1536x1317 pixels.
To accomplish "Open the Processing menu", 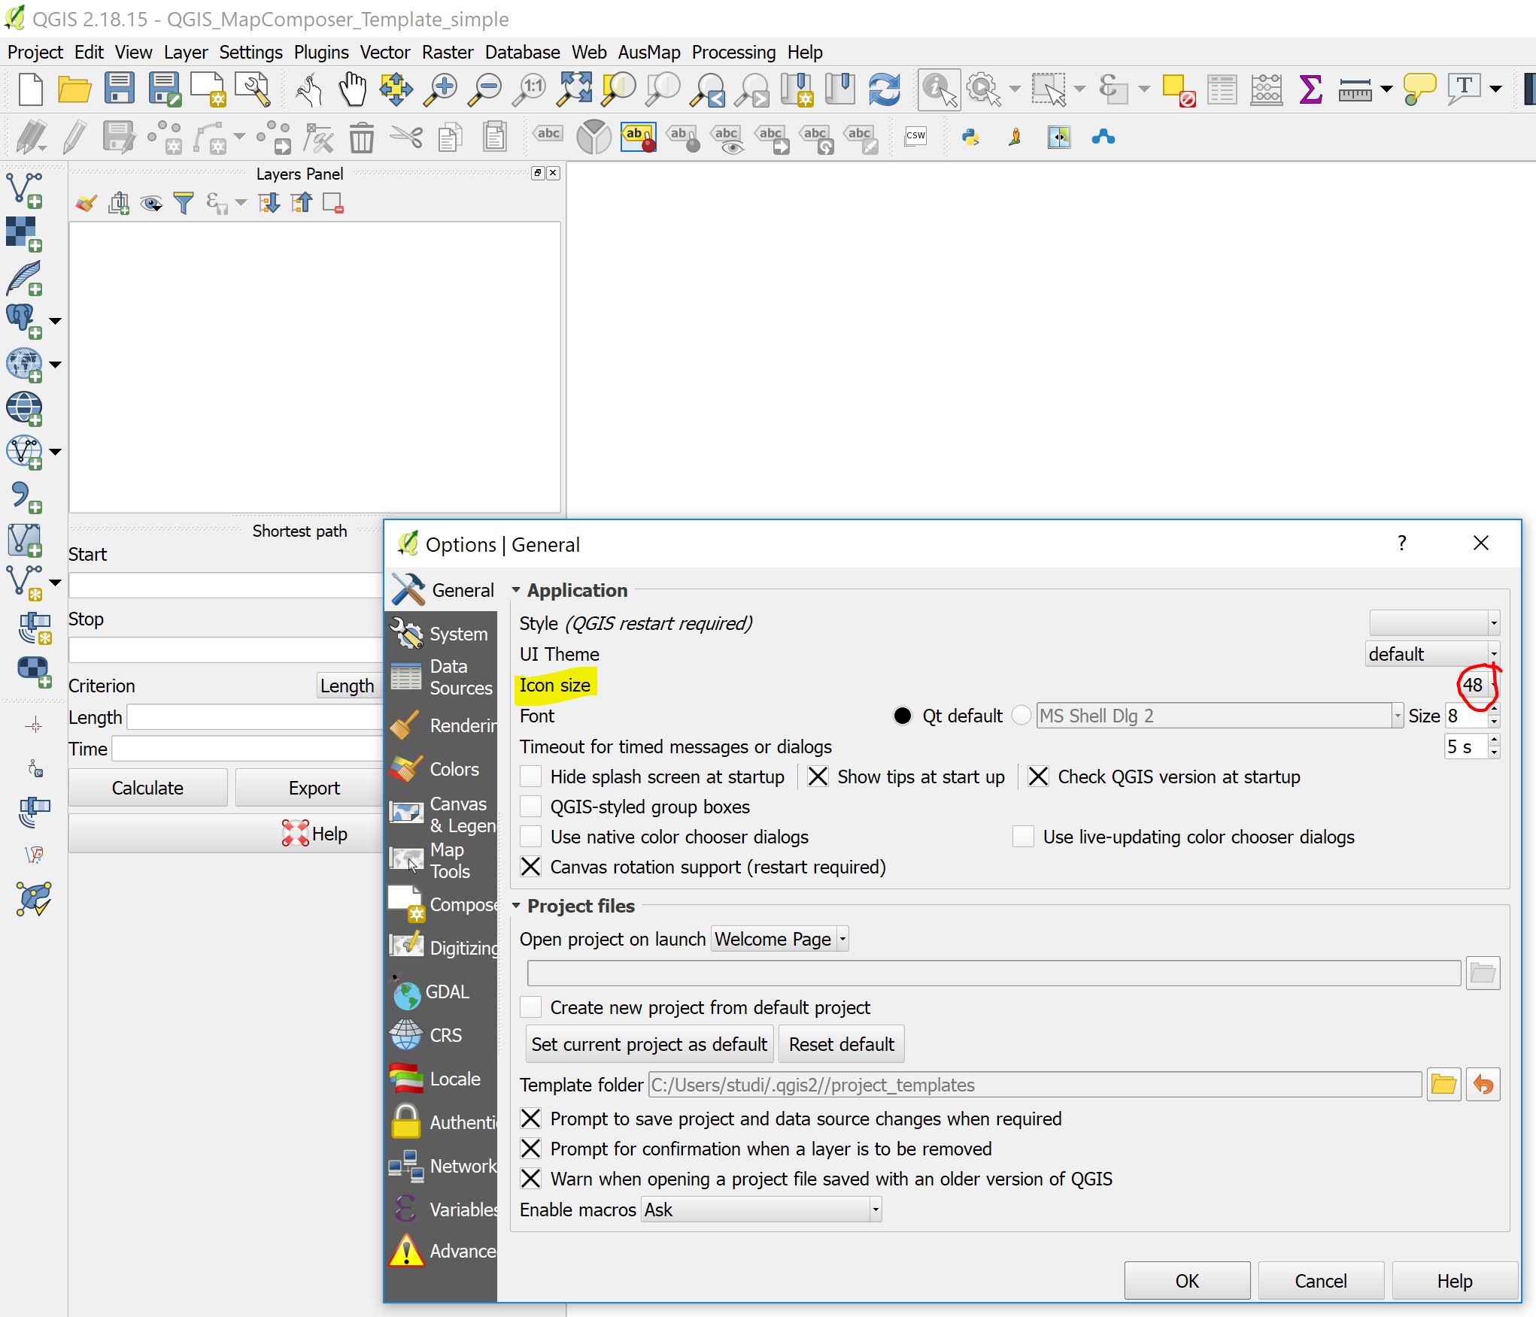I will pyautogui.click(x=733, y=52).
